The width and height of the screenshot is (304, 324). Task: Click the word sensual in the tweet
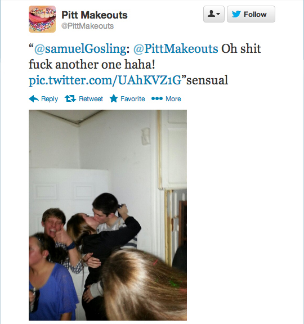coord(207,80)
